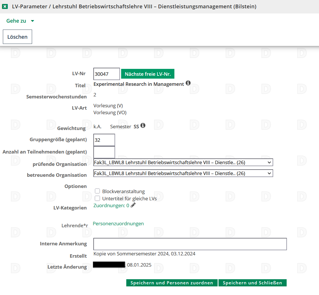This screenshot has height=295, width=319.
Task: Click dropdown arrow next to Gehe zu
Action: click(32, 21)
